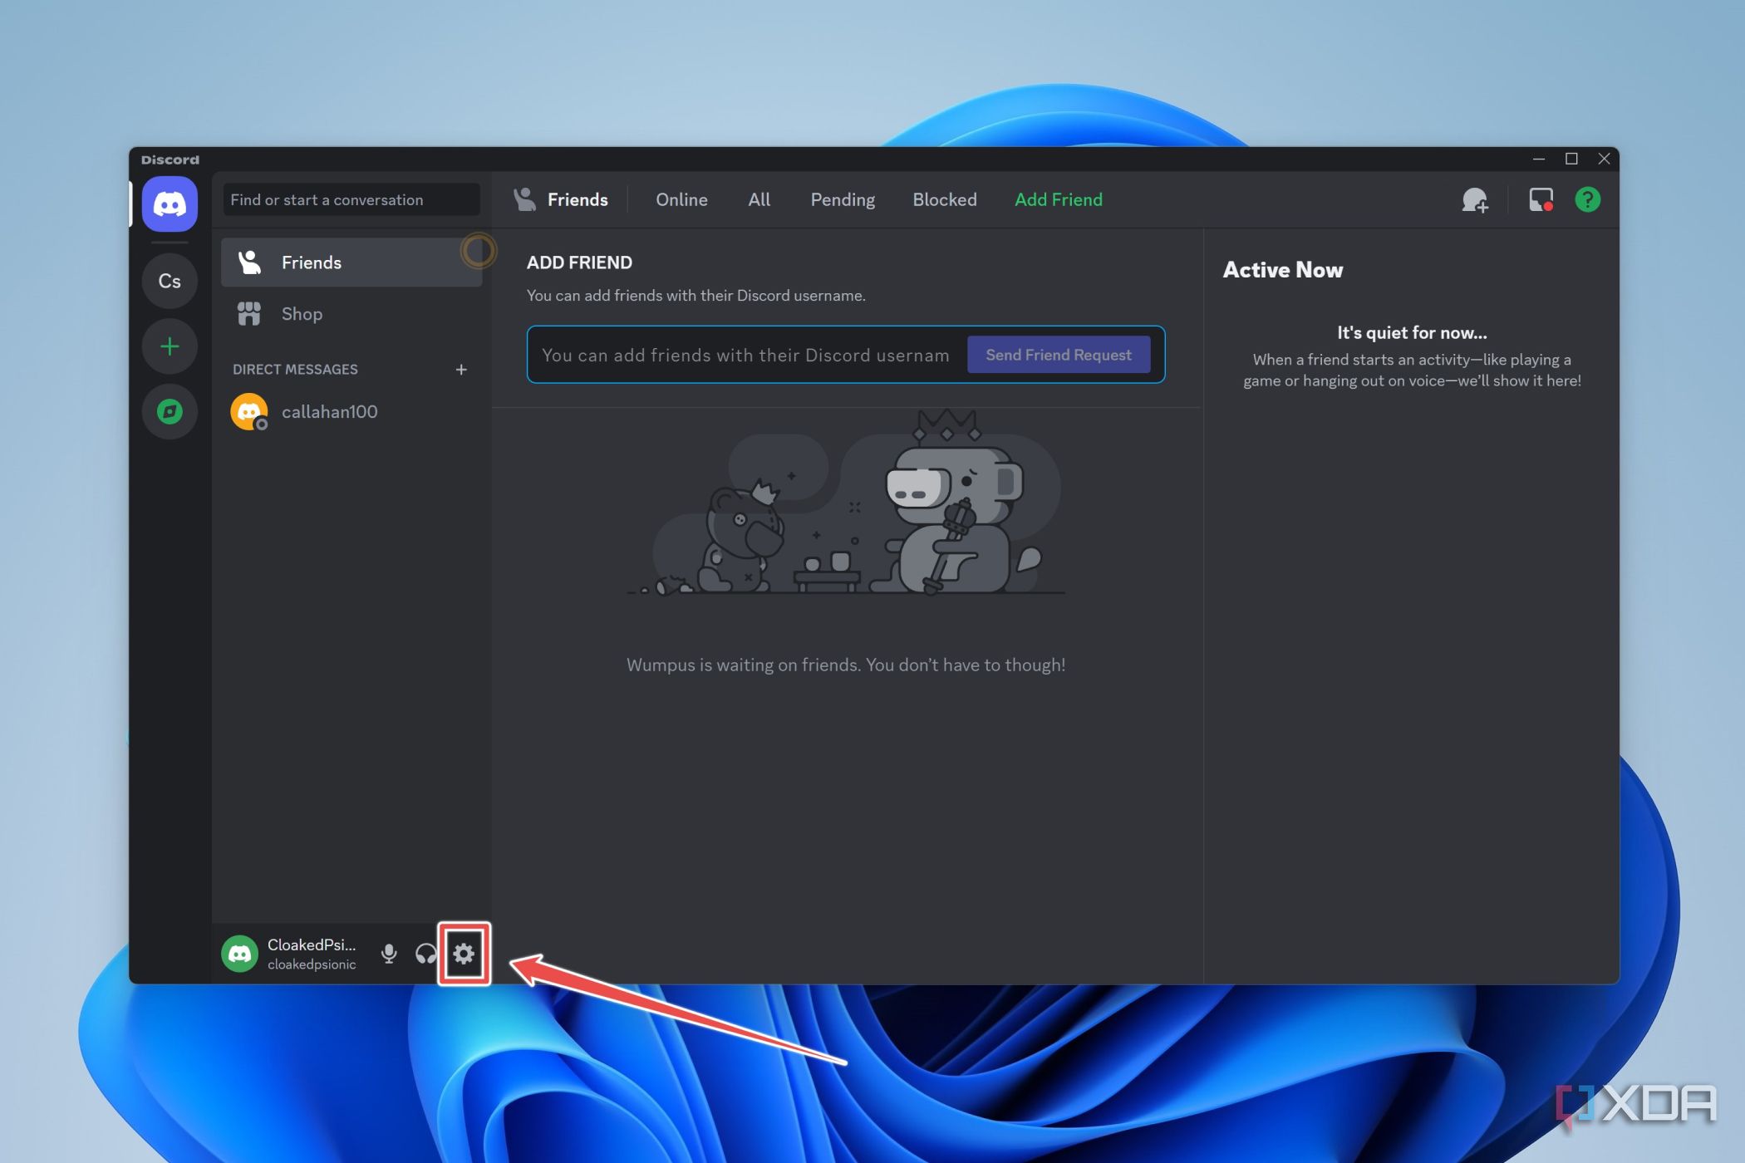Switch to the Online tab
Viewport: 1745px width, 1163px height.
681,200
